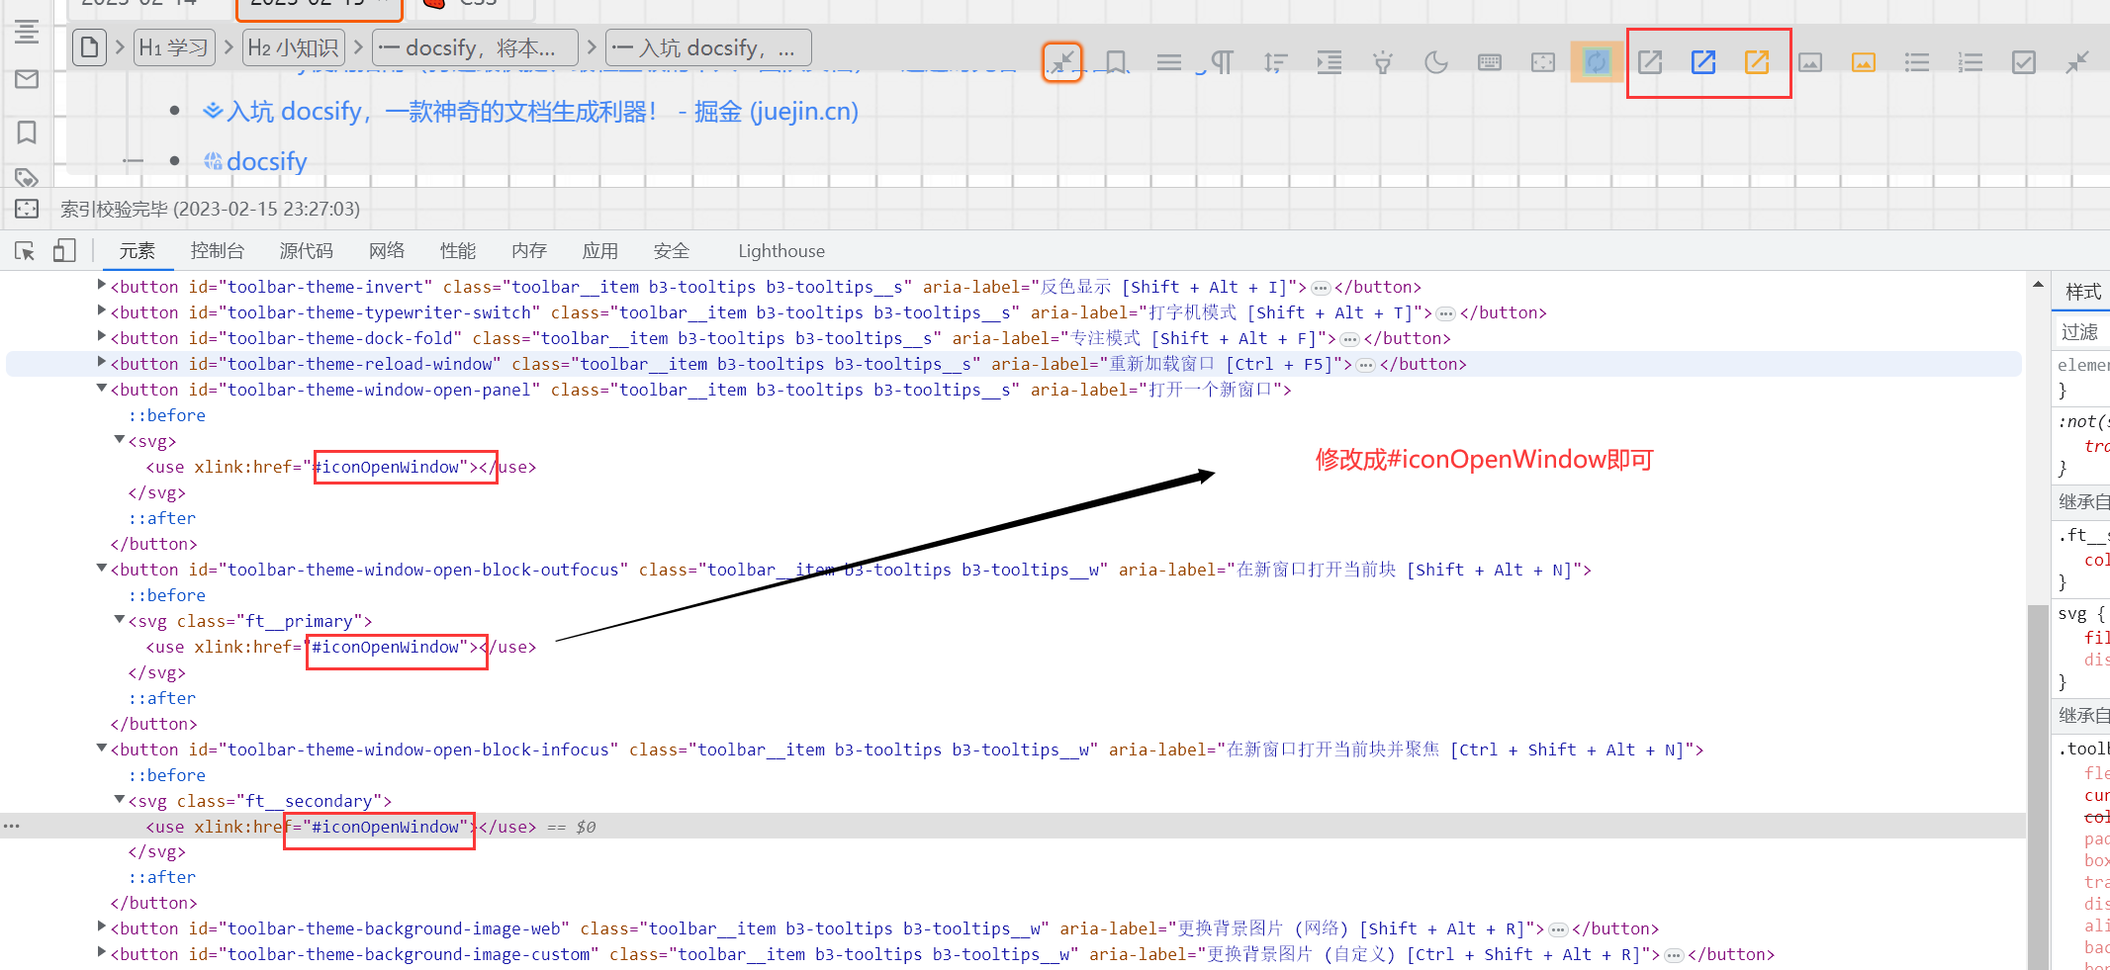This screenshot has height=970, width=2110.
Task: Click the orange custom background image icon
Action: coord(1863,62)
